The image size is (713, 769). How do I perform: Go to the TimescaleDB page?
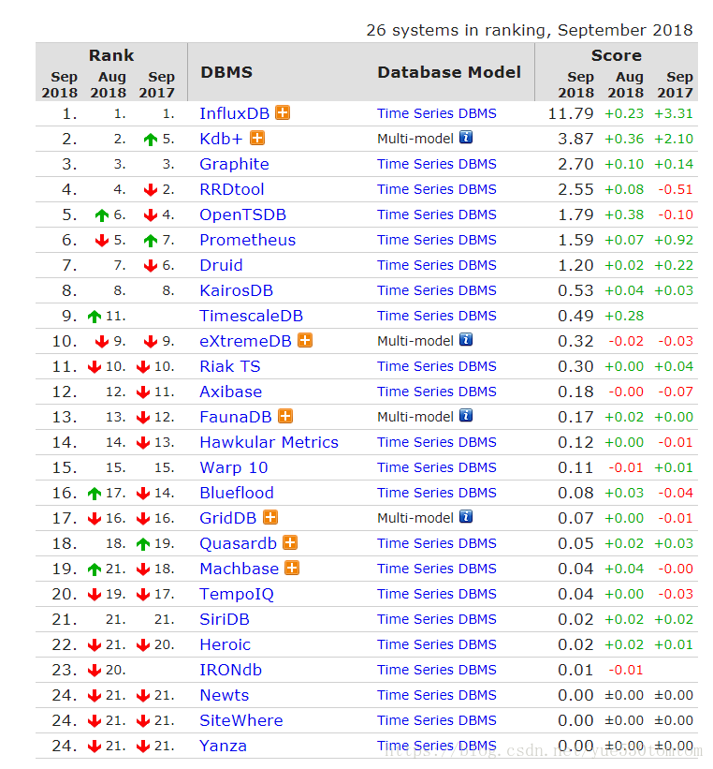[x=252, y=316]
